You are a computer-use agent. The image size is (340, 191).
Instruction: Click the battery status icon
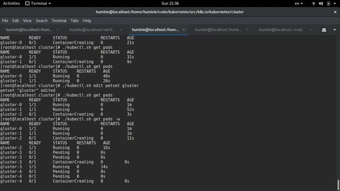pos(328,4)
